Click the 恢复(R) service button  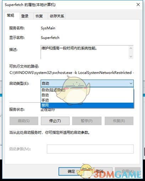point(119,121)
